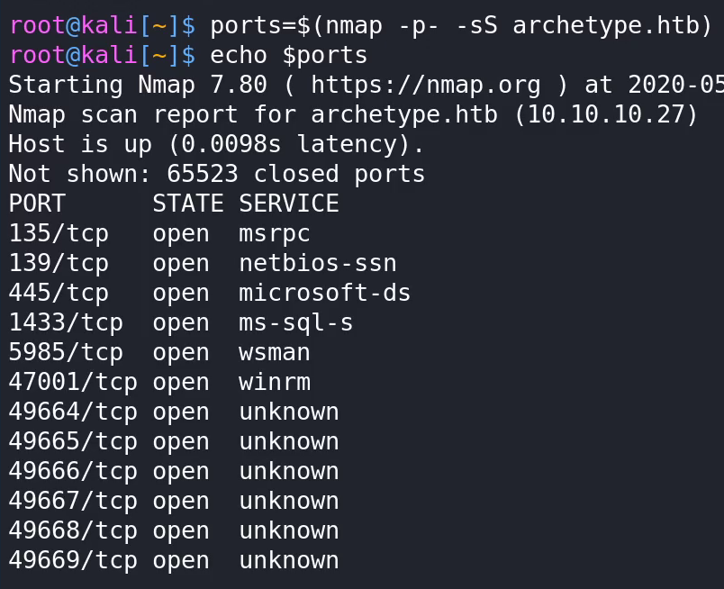The height and width of the screenshot is (589, 724).
Task: Select the 49669/tcp port entry
Action: click(73, 561)
